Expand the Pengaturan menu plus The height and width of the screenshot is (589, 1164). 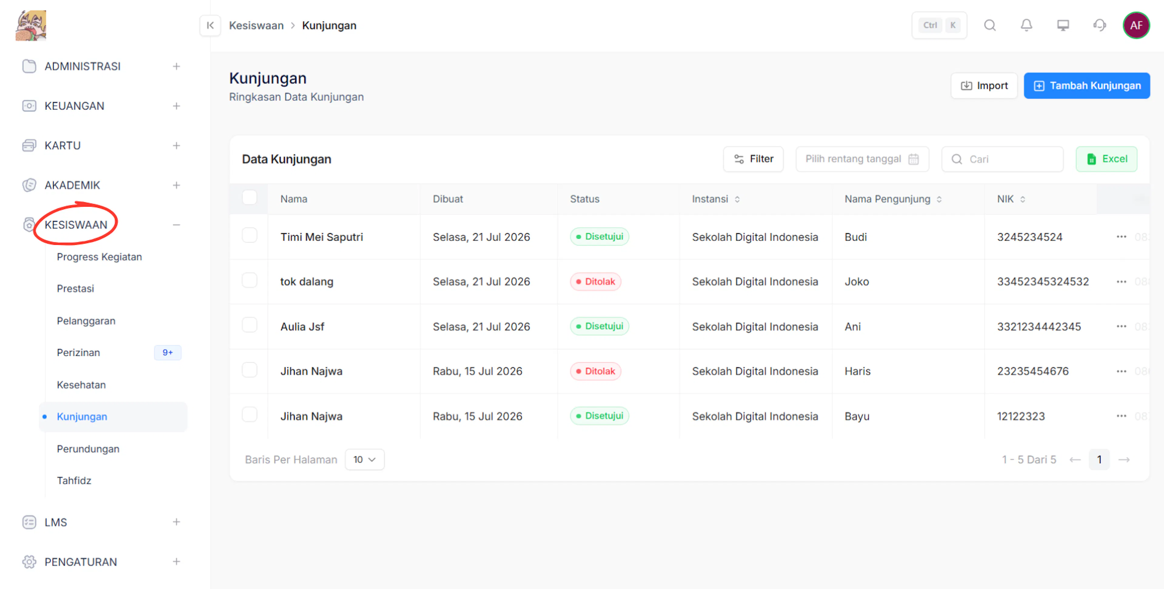[176, 562]
